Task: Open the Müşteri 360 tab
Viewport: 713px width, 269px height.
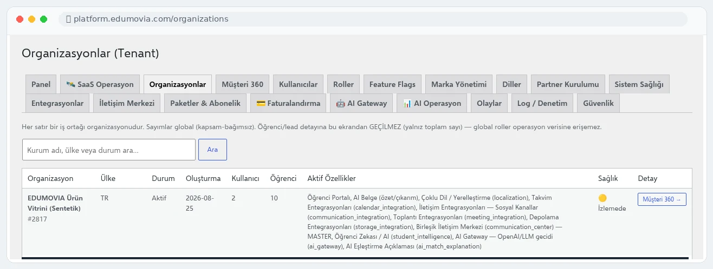Action: tap(242, 84)
